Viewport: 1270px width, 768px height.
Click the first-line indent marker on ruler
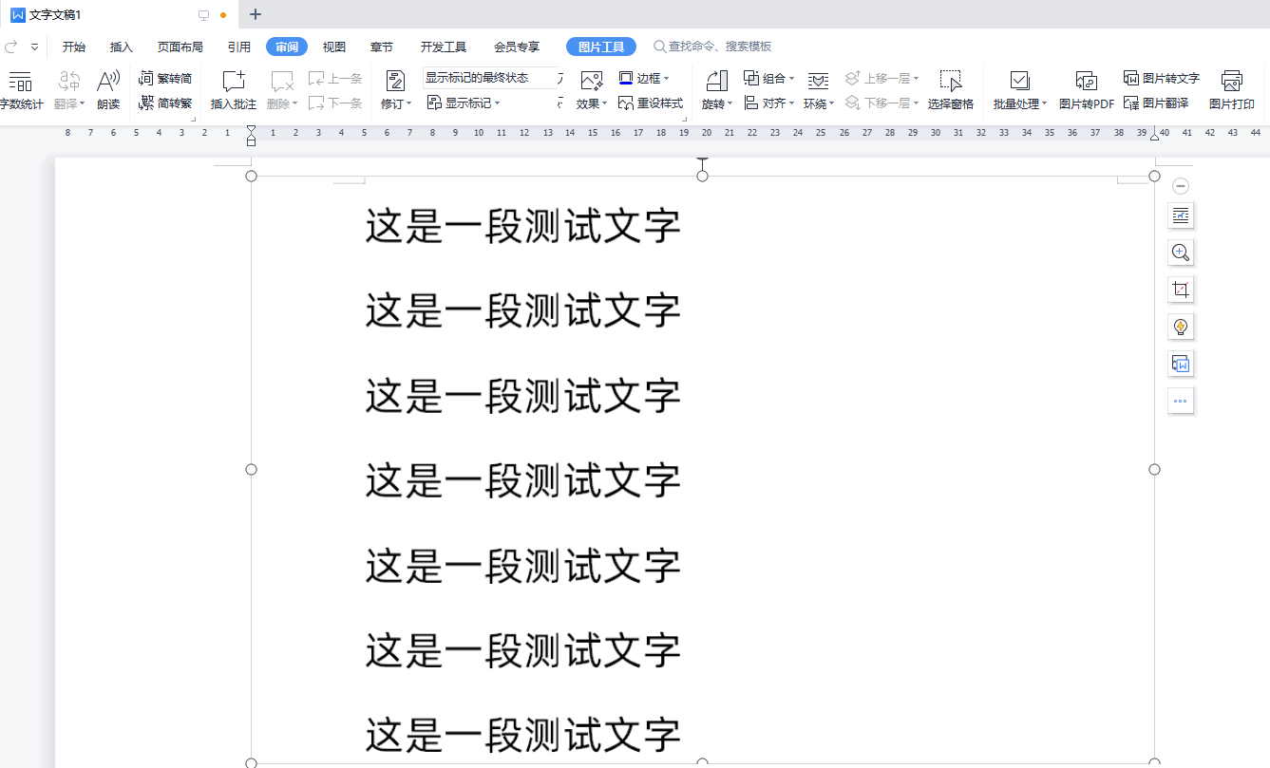252,129
